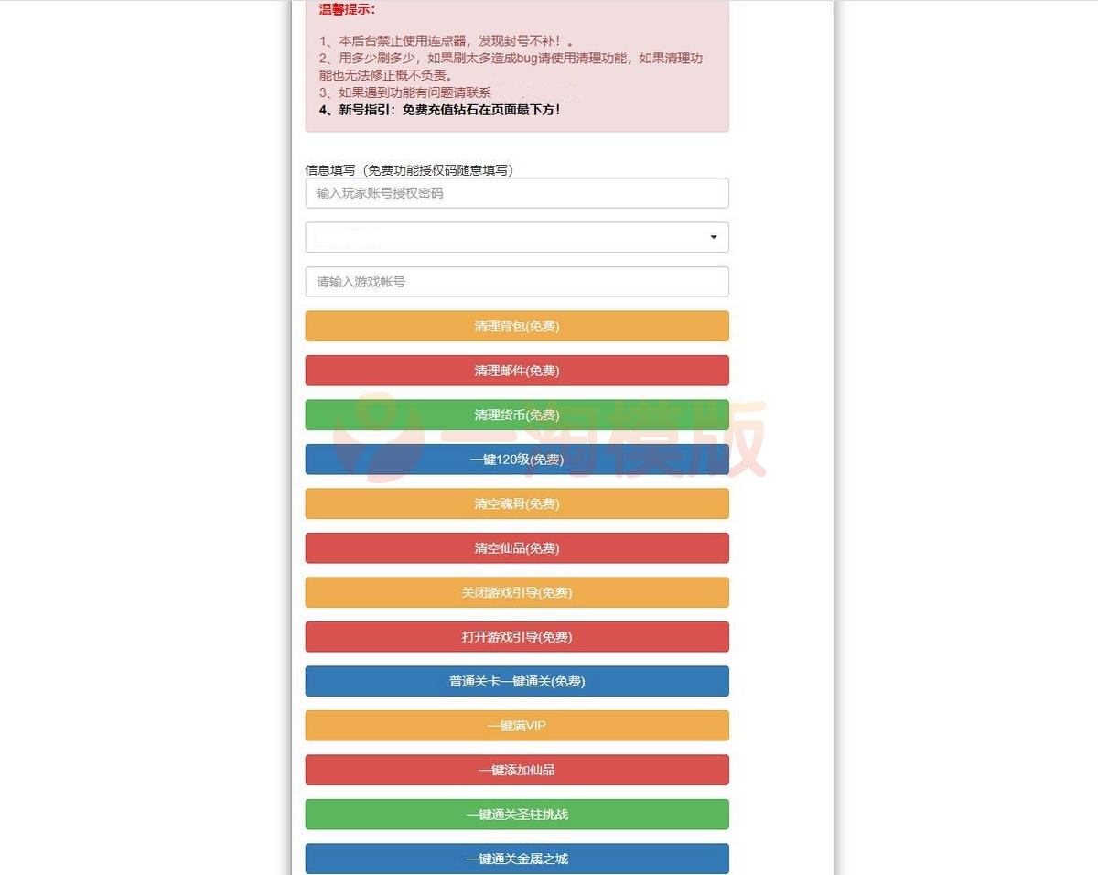The width and height of the screenshot is (1098, 875).
Task: Click the 清理货币(免费) green button
Action: pyautogui.click(x=517, y=415)
